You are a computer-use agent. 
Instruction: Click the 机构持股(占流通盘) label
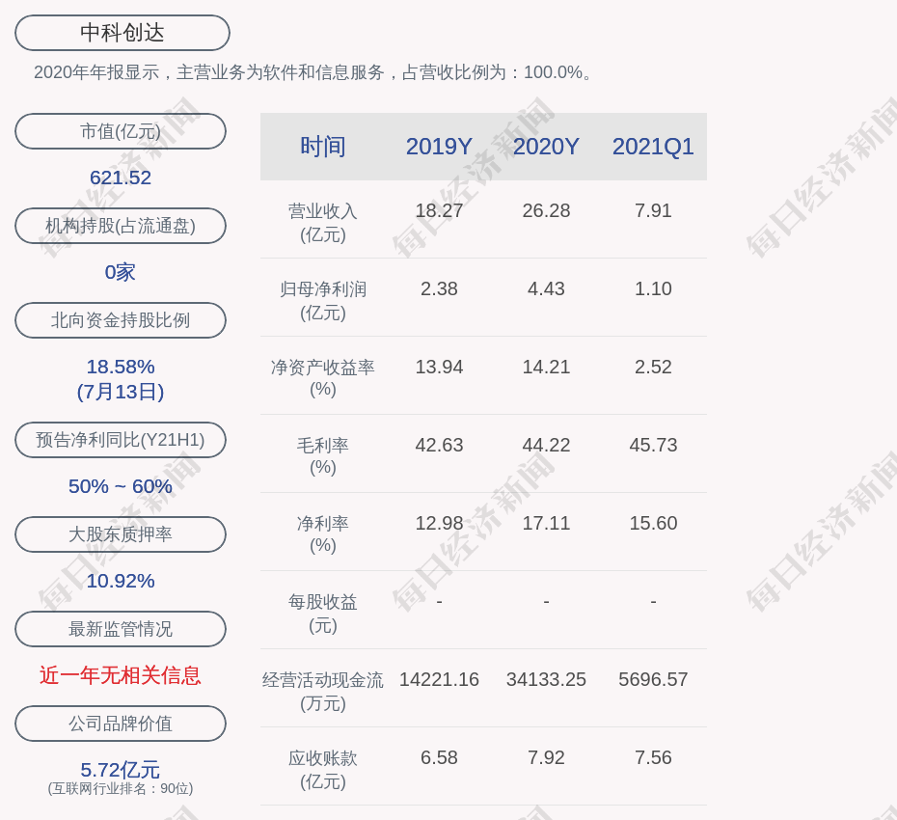pos(121,226)
